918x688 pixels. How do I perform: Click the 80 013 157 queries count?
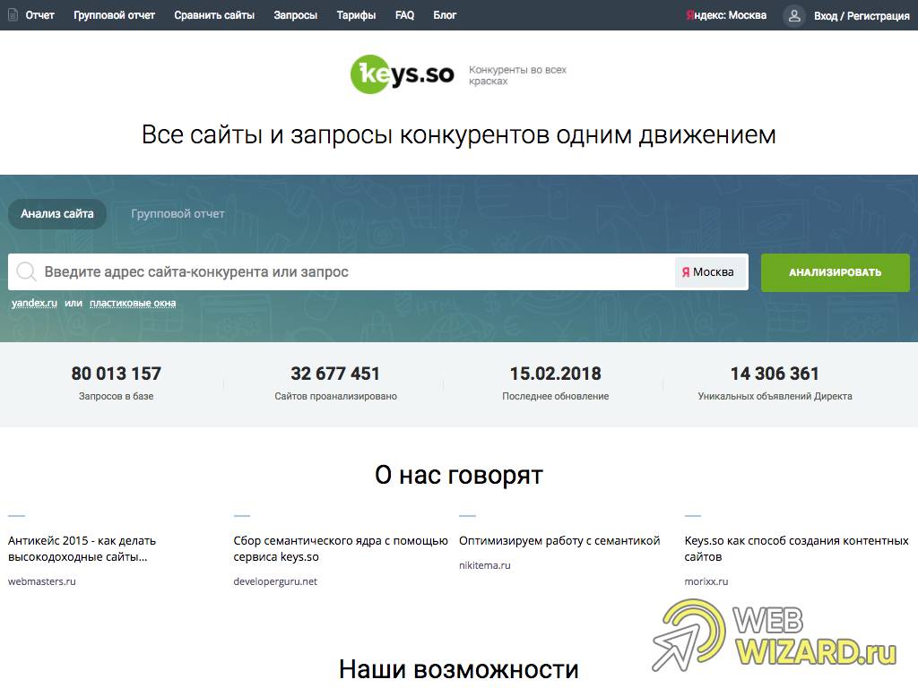click(x=116, y=374)
